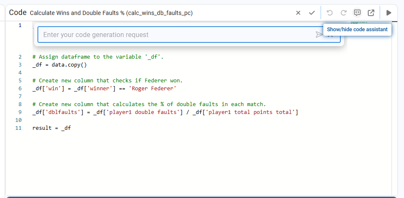Click the 'Code' heading label
Screen dimensions: 404x198
point(17,13)
